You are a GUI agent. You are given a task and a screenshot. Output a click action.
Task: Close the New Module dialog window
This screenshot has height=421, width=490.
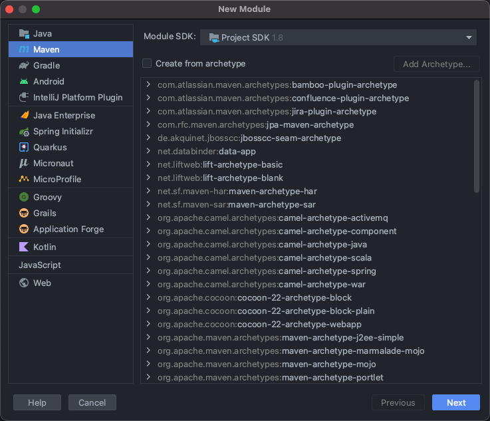(x=9, y=9)
